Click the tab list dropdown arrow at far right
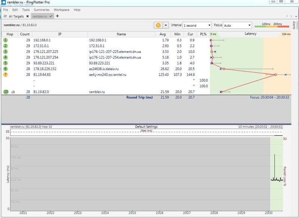 tap(296, 17)
